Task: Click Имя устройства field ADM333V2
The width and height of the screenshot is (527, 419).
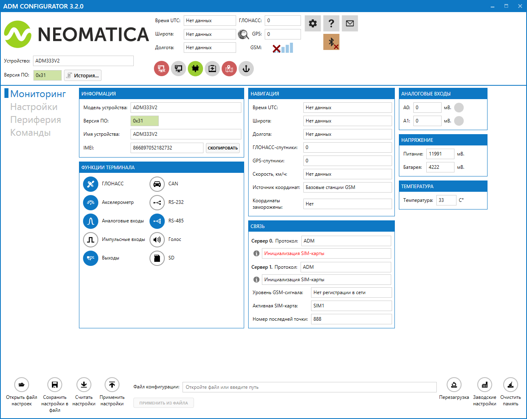Action: click(186, 134)
